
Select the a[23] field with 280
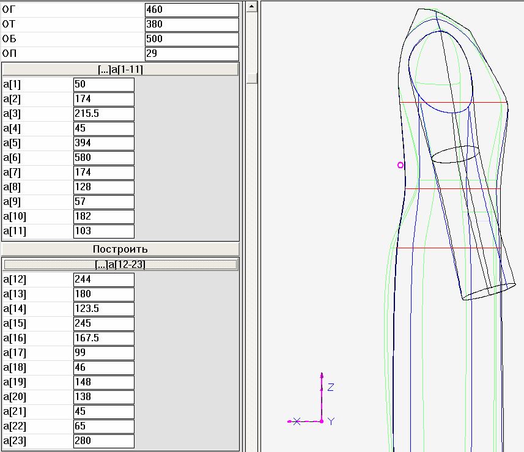pos(104,442)
